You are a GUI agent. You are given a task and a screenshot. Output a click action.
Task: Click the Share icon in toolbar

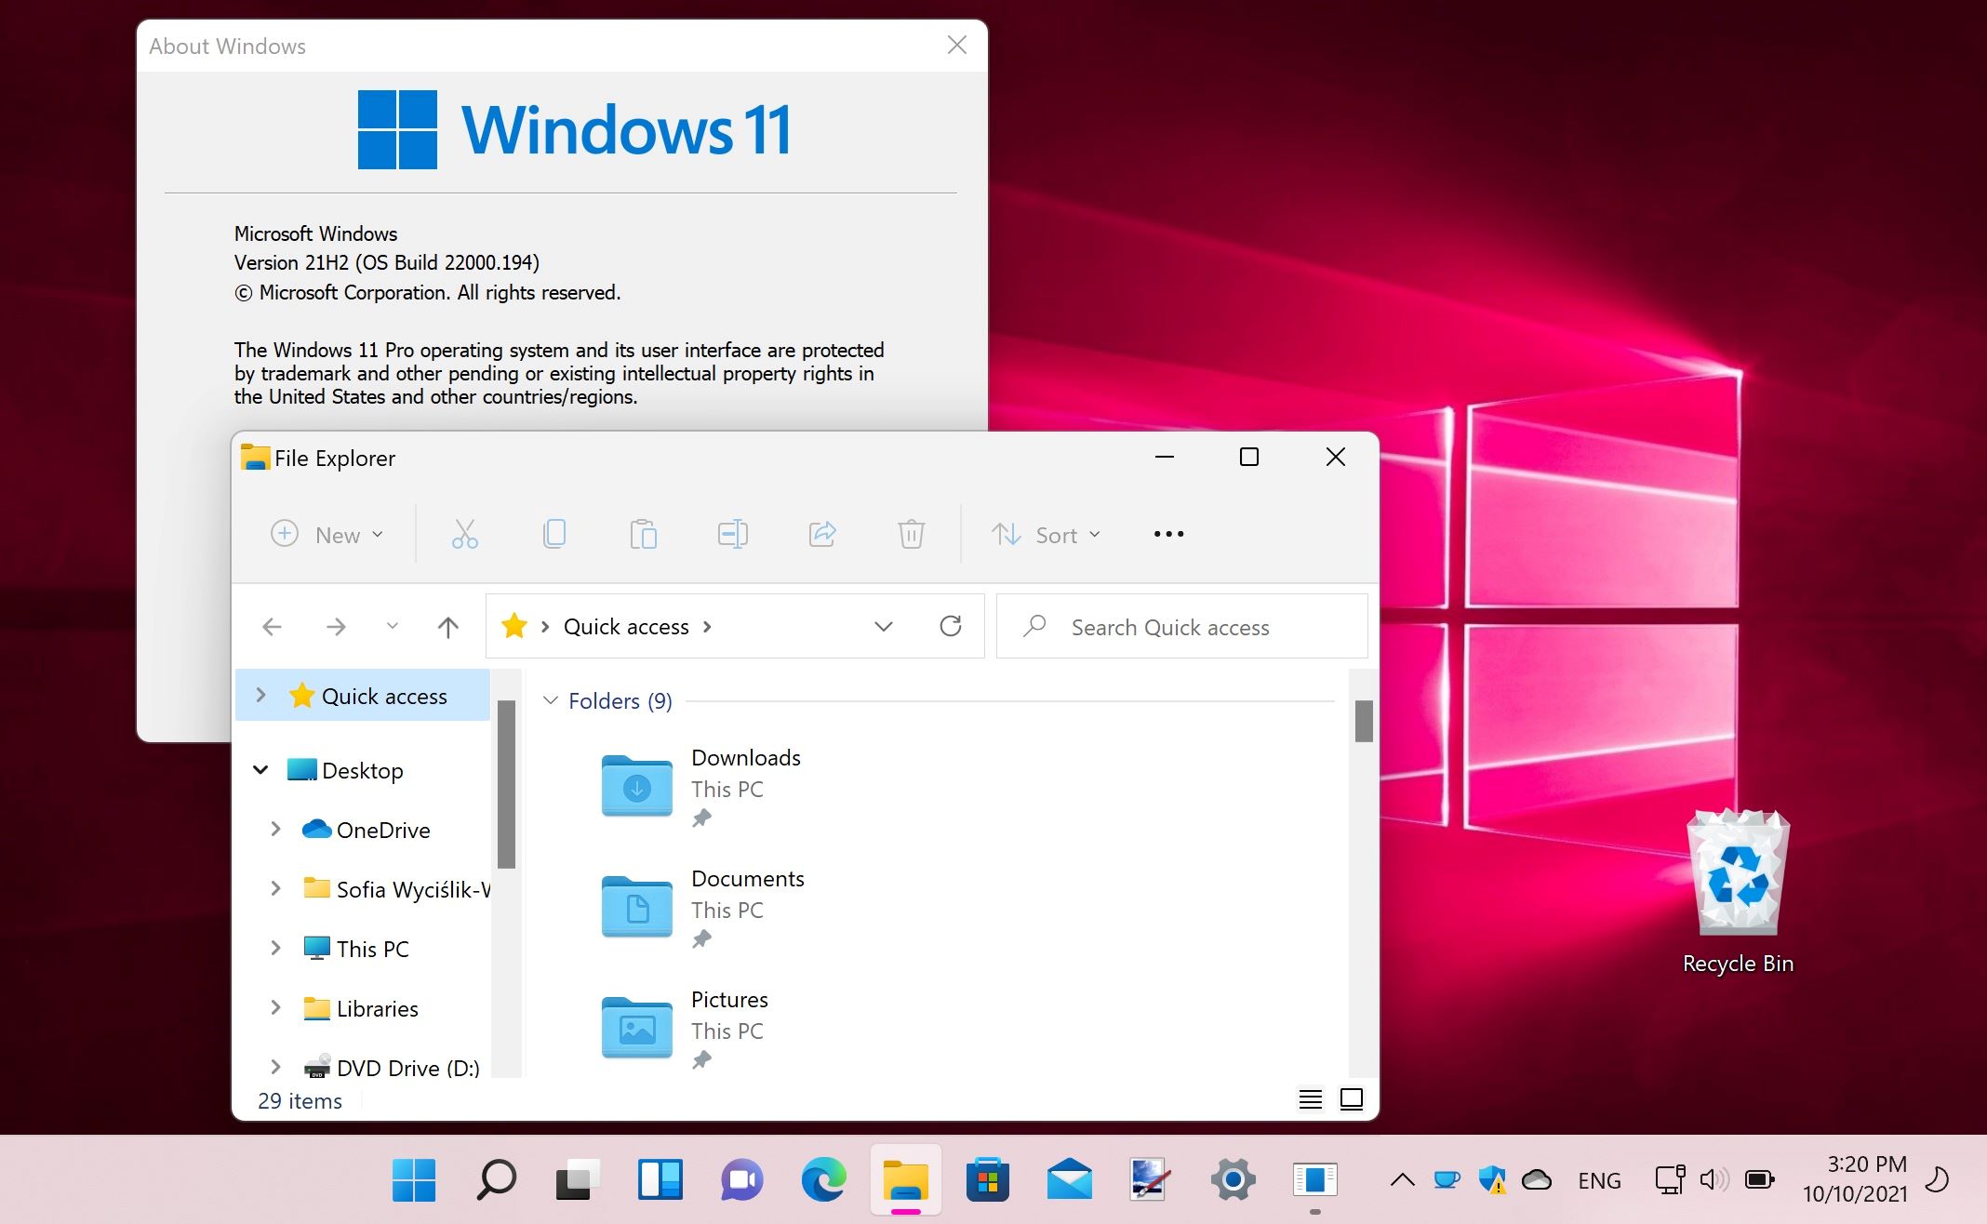click(822, 534)
